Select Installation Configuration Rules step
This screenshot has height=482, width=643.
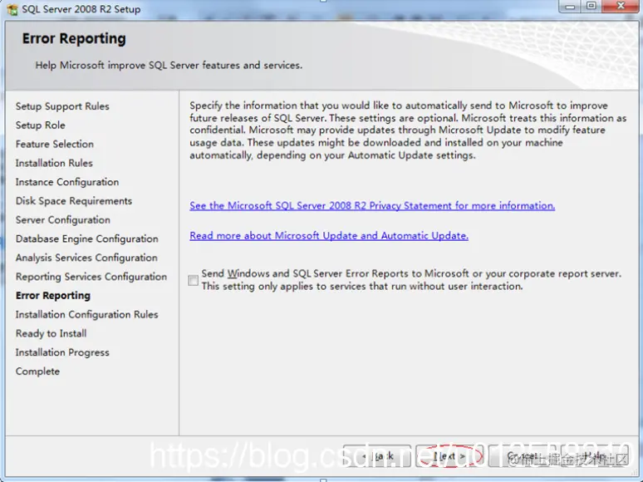87,314
